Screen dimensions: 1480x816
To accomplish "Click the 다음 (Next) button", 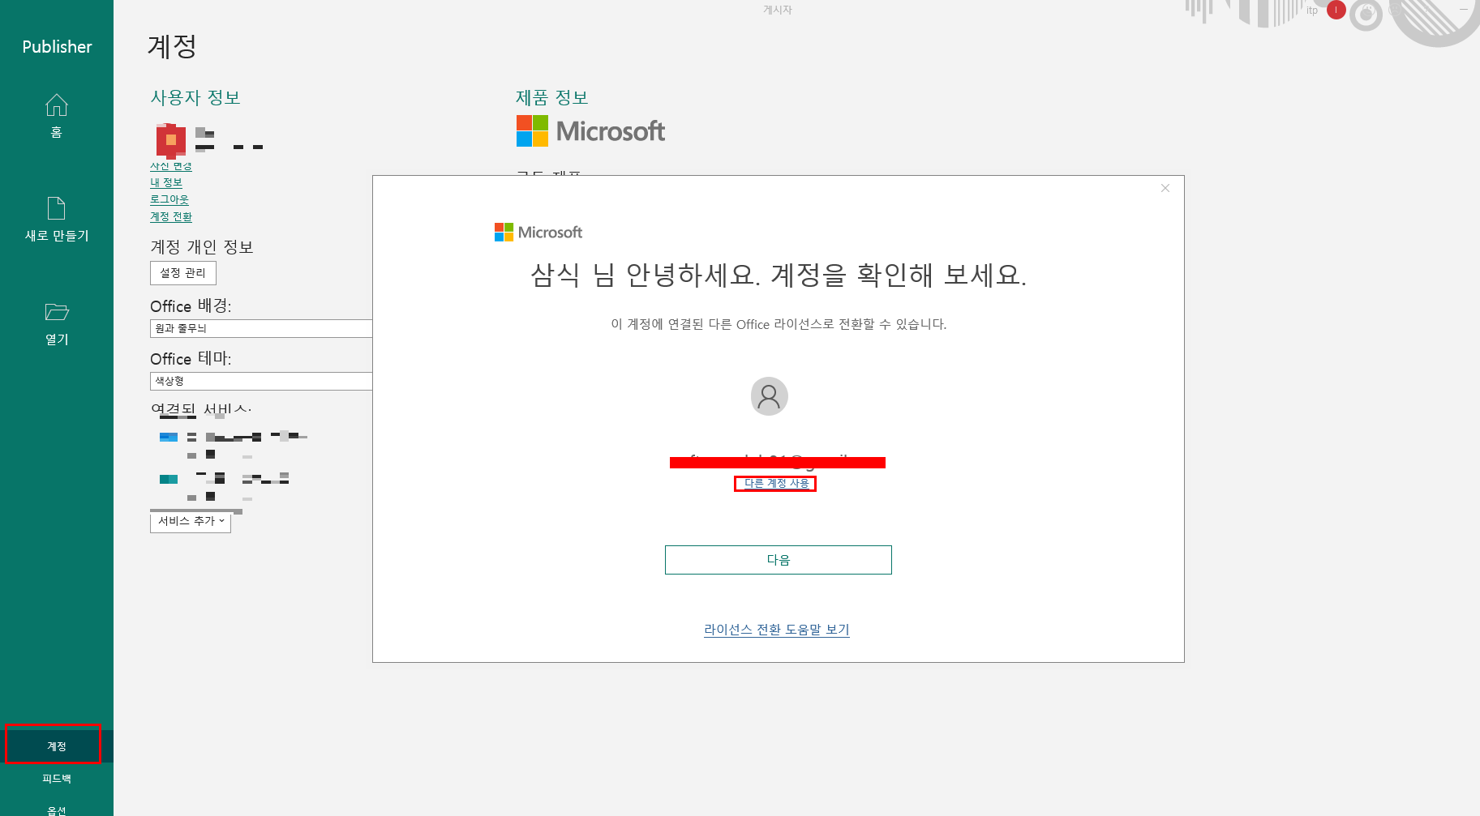I will [x=779, y=560].
